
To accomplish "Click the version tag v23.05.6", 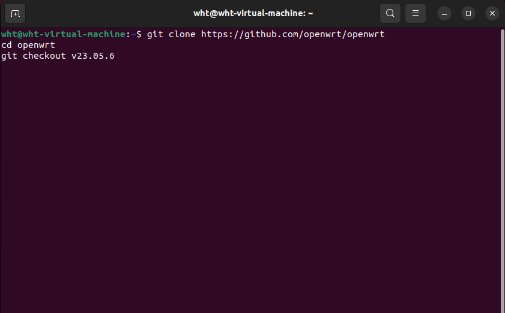I will [x=92, y=56].
